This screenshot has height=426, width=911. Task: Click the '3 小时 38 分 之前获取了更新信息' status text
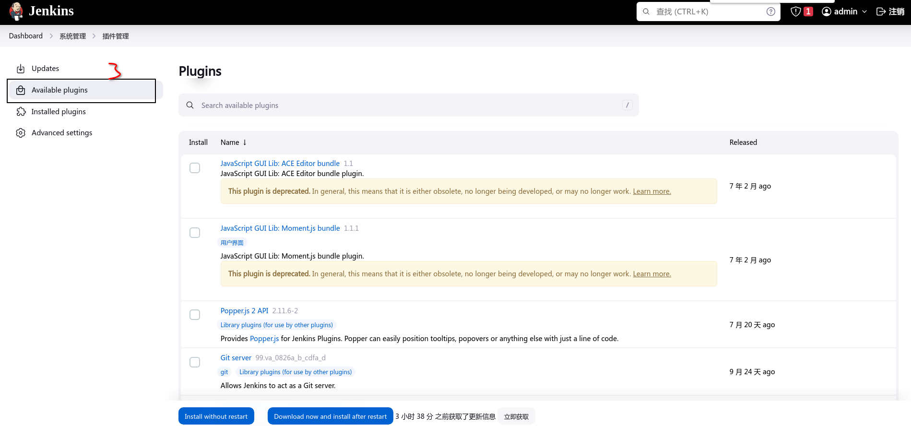click(x=446, y=416)
